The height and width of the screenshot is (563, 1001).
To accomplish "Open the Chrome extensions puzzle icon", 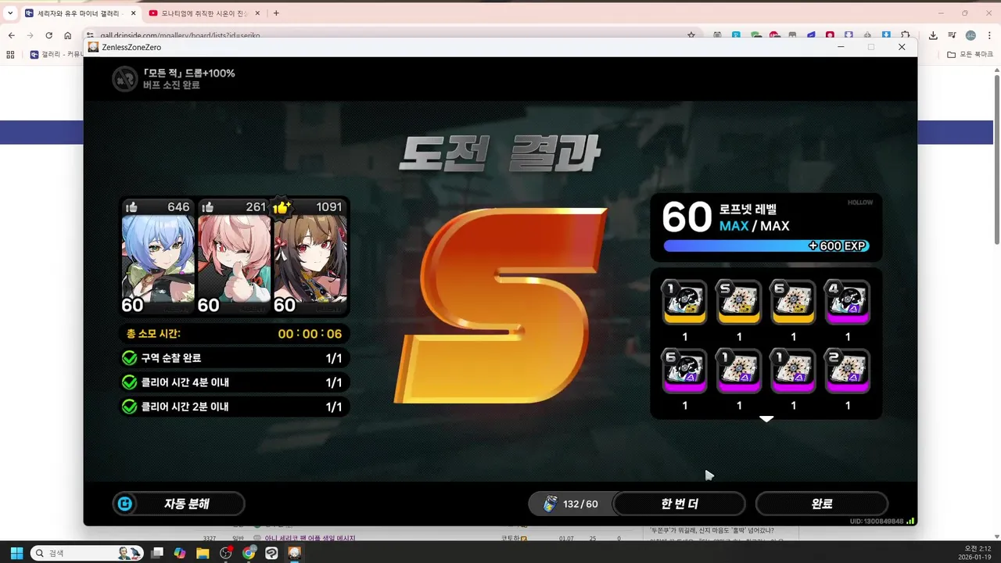I will tap(906, 35).
